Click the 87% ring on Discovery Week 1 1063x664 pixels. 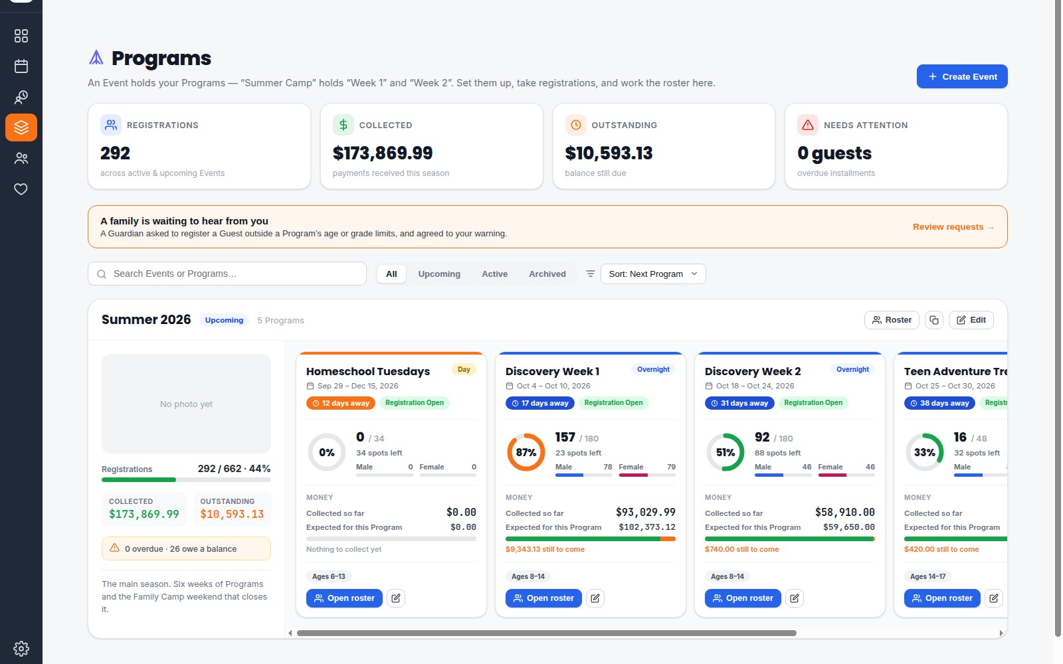(x=526, y=452)
